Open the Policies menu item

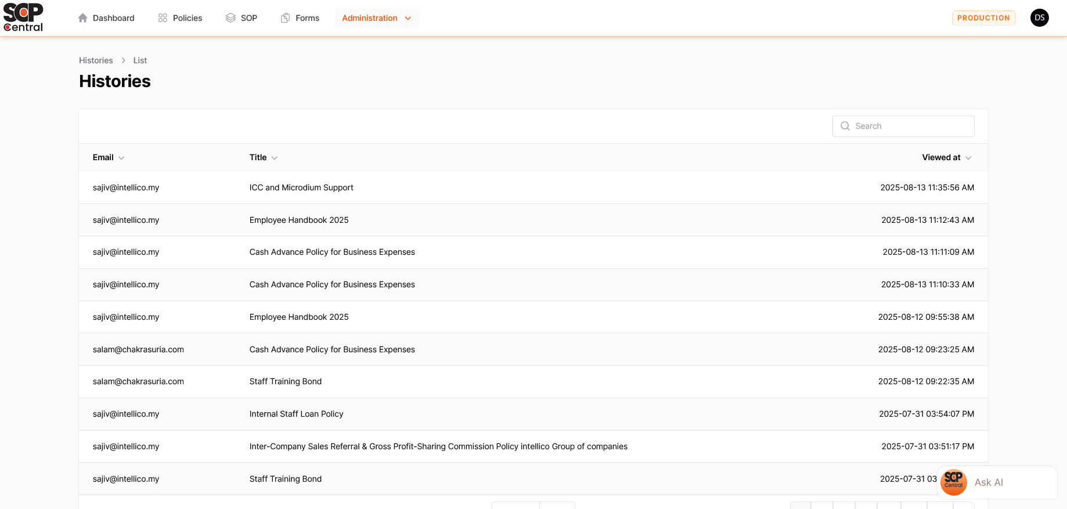tap(187, 18)
